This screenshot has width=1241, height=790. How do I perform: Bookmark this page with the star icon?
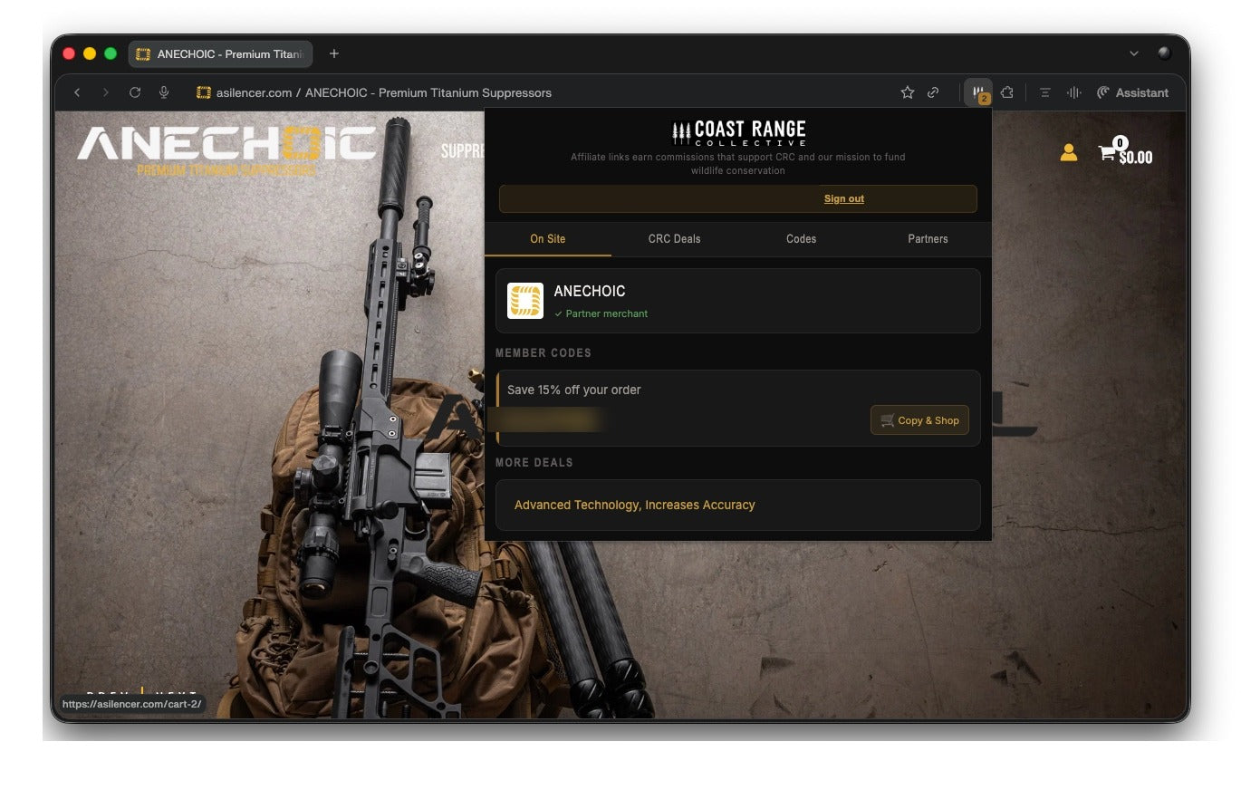[x=907, y=92]
